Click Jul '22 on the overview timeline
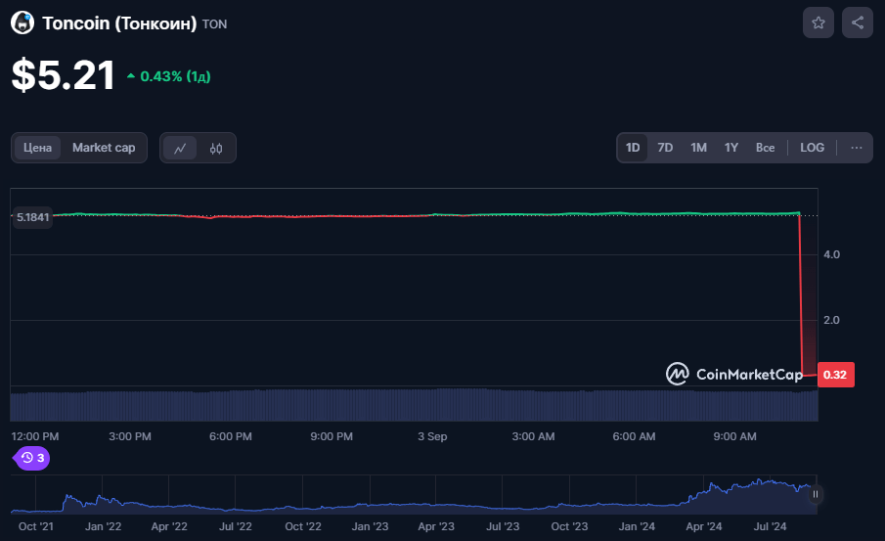This screenshot has width=885, height=541. [x=236, y=526]
